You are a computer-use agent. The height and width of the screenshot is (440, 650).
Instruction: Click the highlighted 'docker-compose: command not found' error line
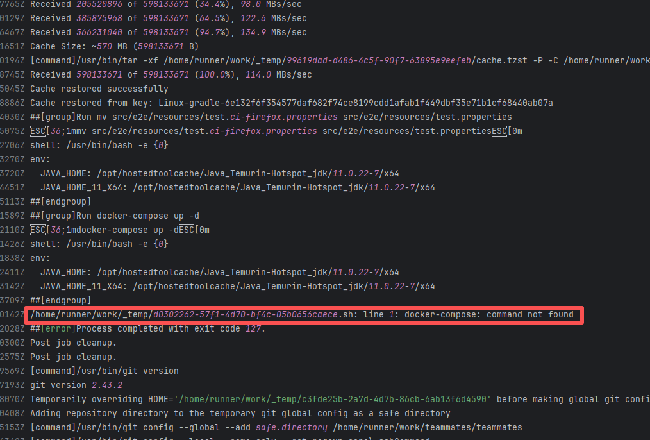coord(301,314)
